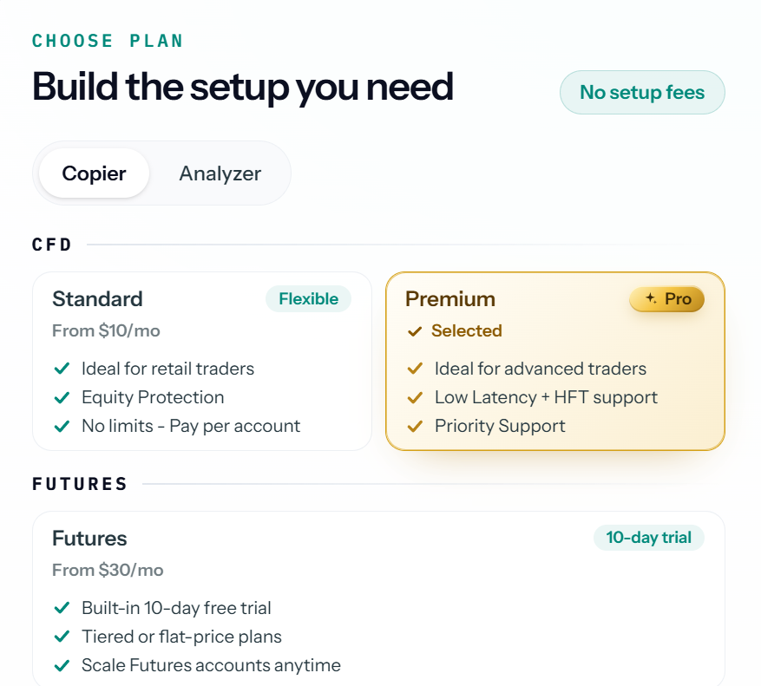Click checkmark icon next to Priority Support
Image resolution: width=761 pixels, height=686 pixels.
(415, 426)
